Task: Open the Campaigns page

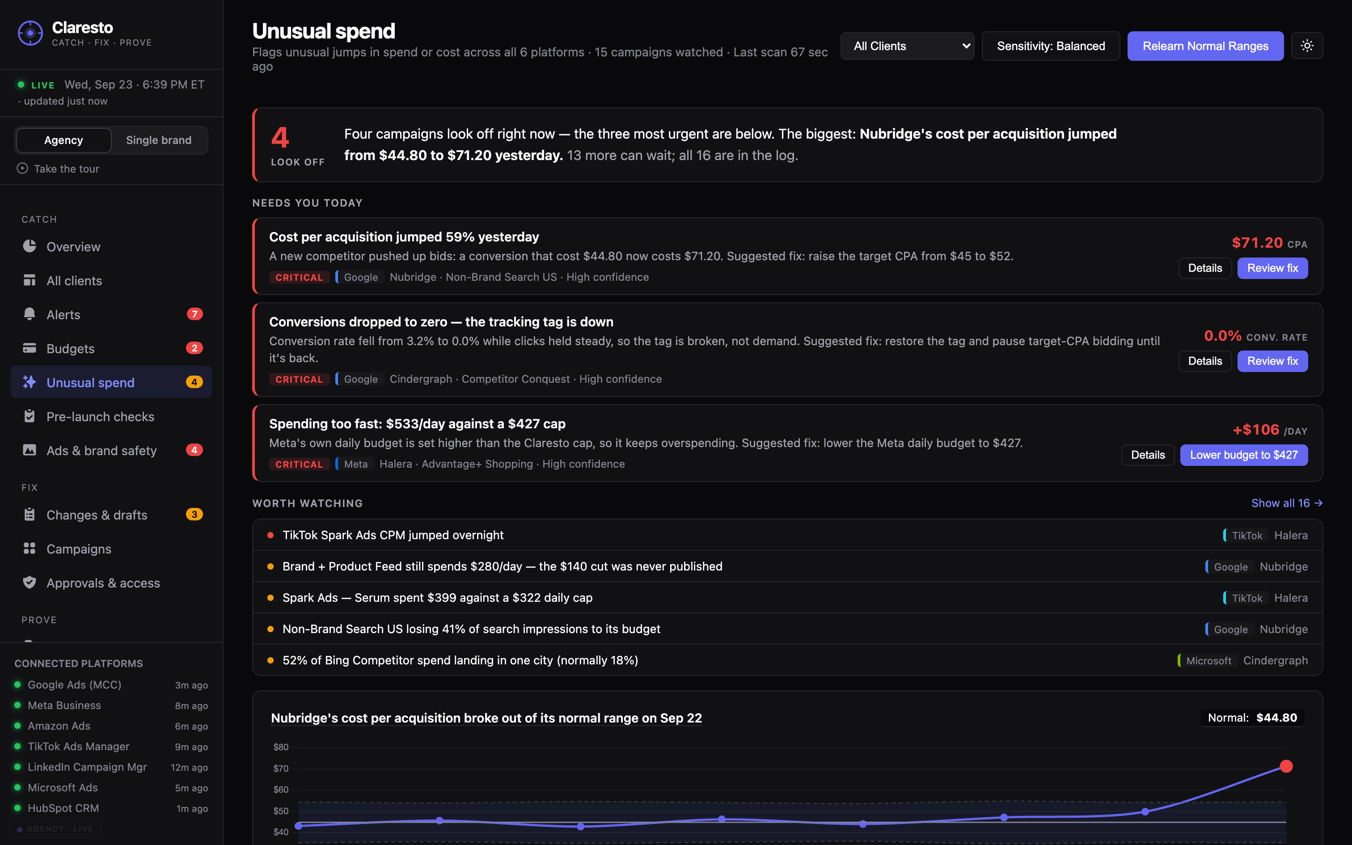Action: 111,549
